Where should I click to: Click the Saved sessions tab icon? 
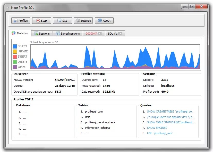tap(58, 33)
